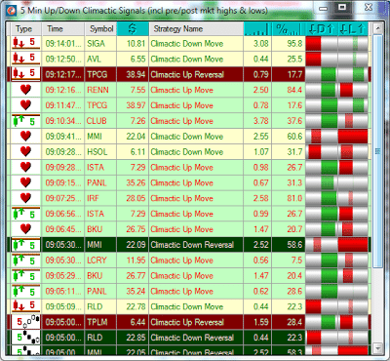
Task: Click the daily range D column header
Action: point(322,28)
